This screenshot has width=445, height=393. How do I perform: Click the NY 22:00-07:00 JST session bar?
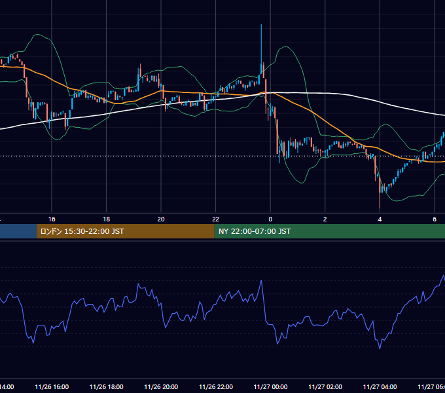point(329,231)
